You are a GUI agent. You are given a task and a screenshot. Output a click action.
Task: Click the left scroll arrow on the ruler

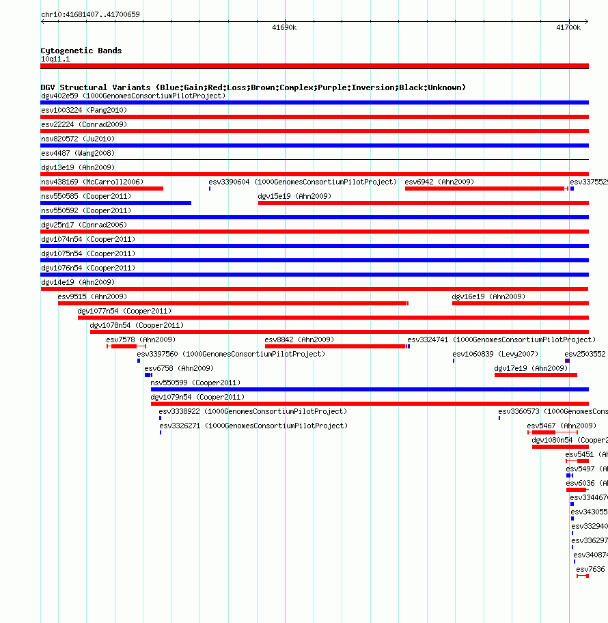43,21
